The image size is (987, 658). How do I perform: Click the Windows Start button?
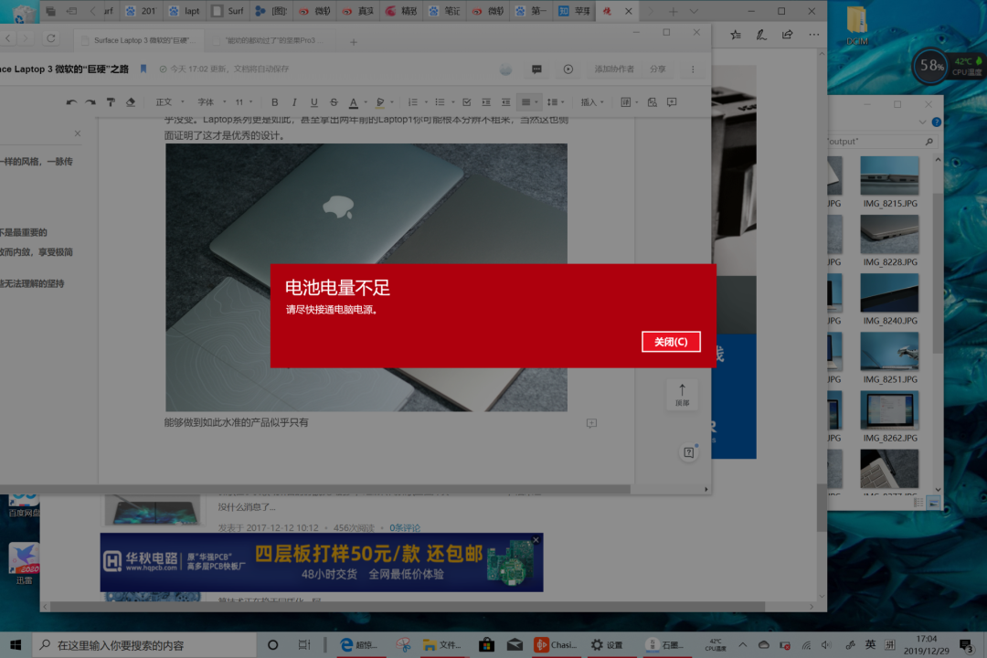point(16,645)
